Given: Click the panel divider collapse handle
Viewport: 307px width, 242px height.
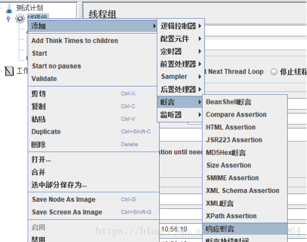Looking at the screenshot, I should [x=80, y=10].
